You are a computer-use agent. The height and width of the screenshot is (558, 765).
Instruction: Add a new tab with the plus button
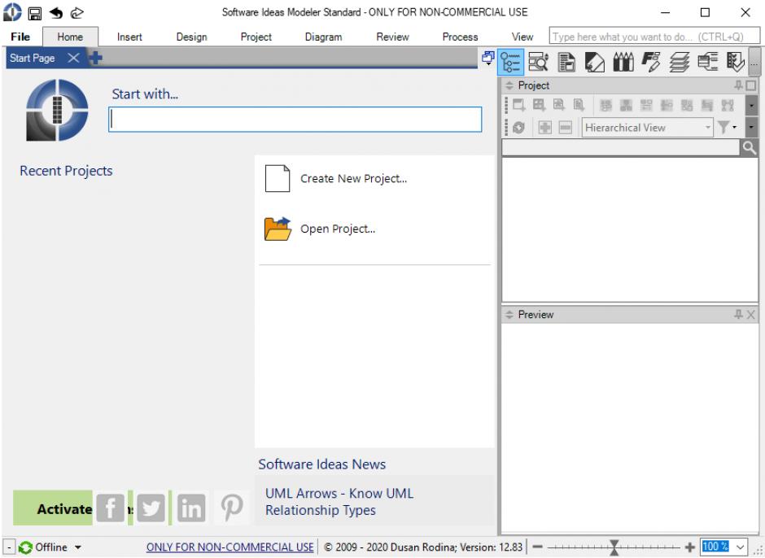click(96, 58)
